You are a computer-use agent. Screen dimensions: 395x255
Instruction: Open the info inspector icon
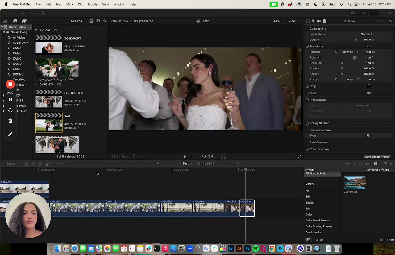pyautogui.click(x=324, y=21)
